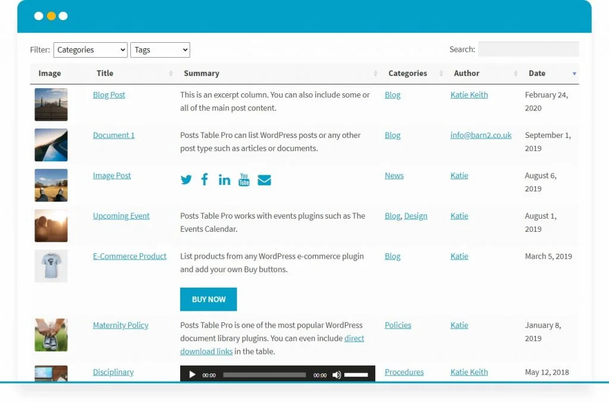Click the Events Calendar summary text
The height and width of the screenshot is (403, 609).
pyautogui.click(x=272, y=222)
